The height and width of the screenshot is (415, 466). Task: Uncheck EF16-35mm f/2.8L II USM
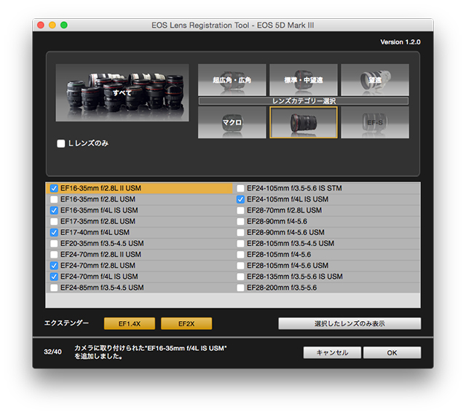[x=54, y=188]
